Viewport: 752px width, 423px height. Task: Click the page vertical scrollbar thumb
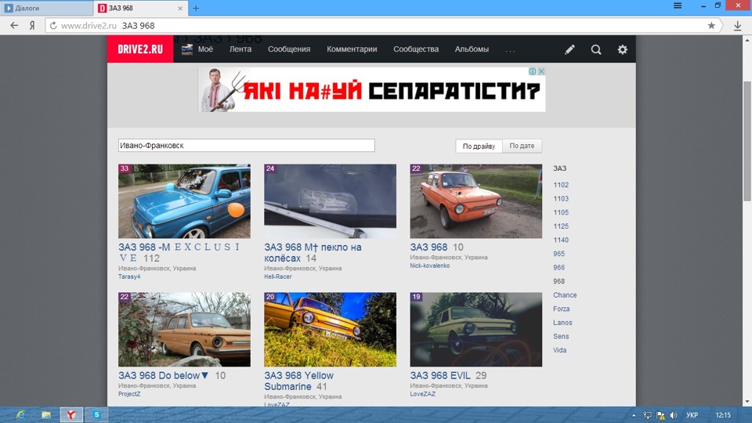747,142
